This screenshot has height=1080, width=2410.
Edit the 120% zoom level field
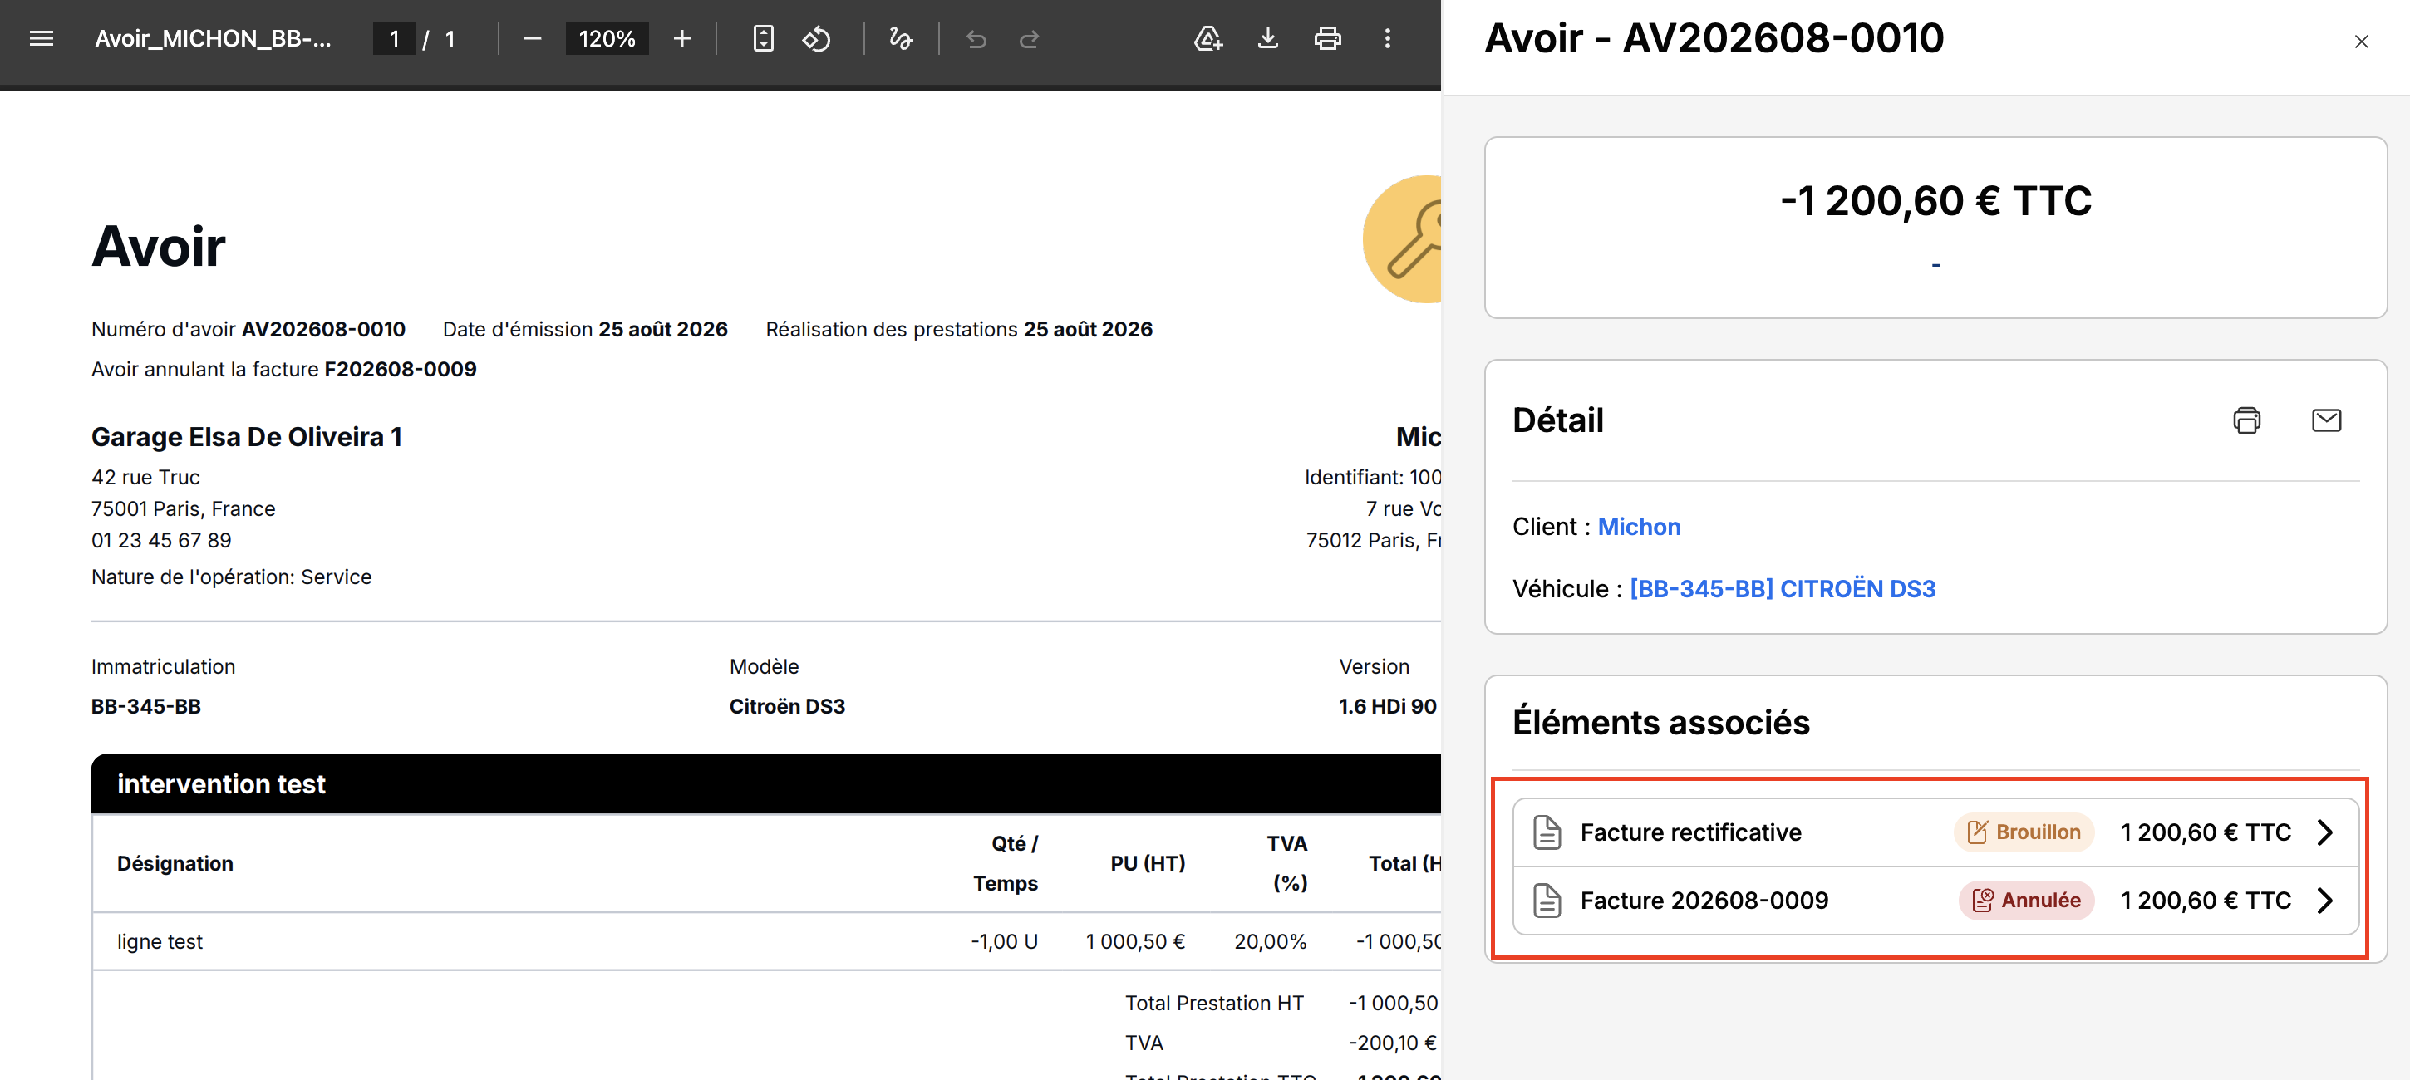pyautogui.click(x=607, y=38)
